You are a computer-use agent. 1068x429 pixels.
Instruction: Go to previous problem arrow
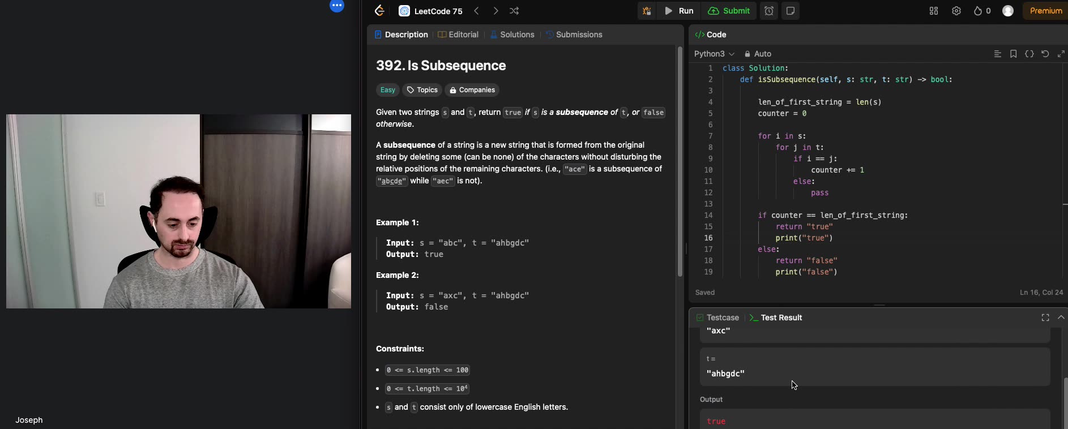pos(477,11)
